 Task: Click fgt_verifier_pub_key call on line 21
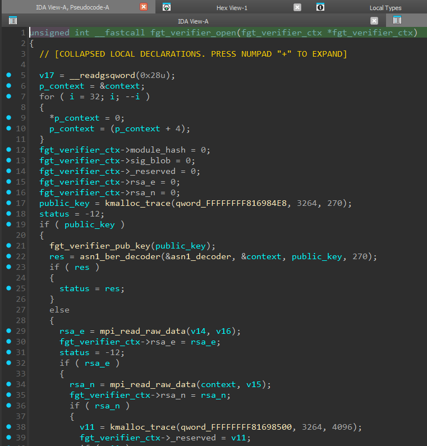point(100,246)
